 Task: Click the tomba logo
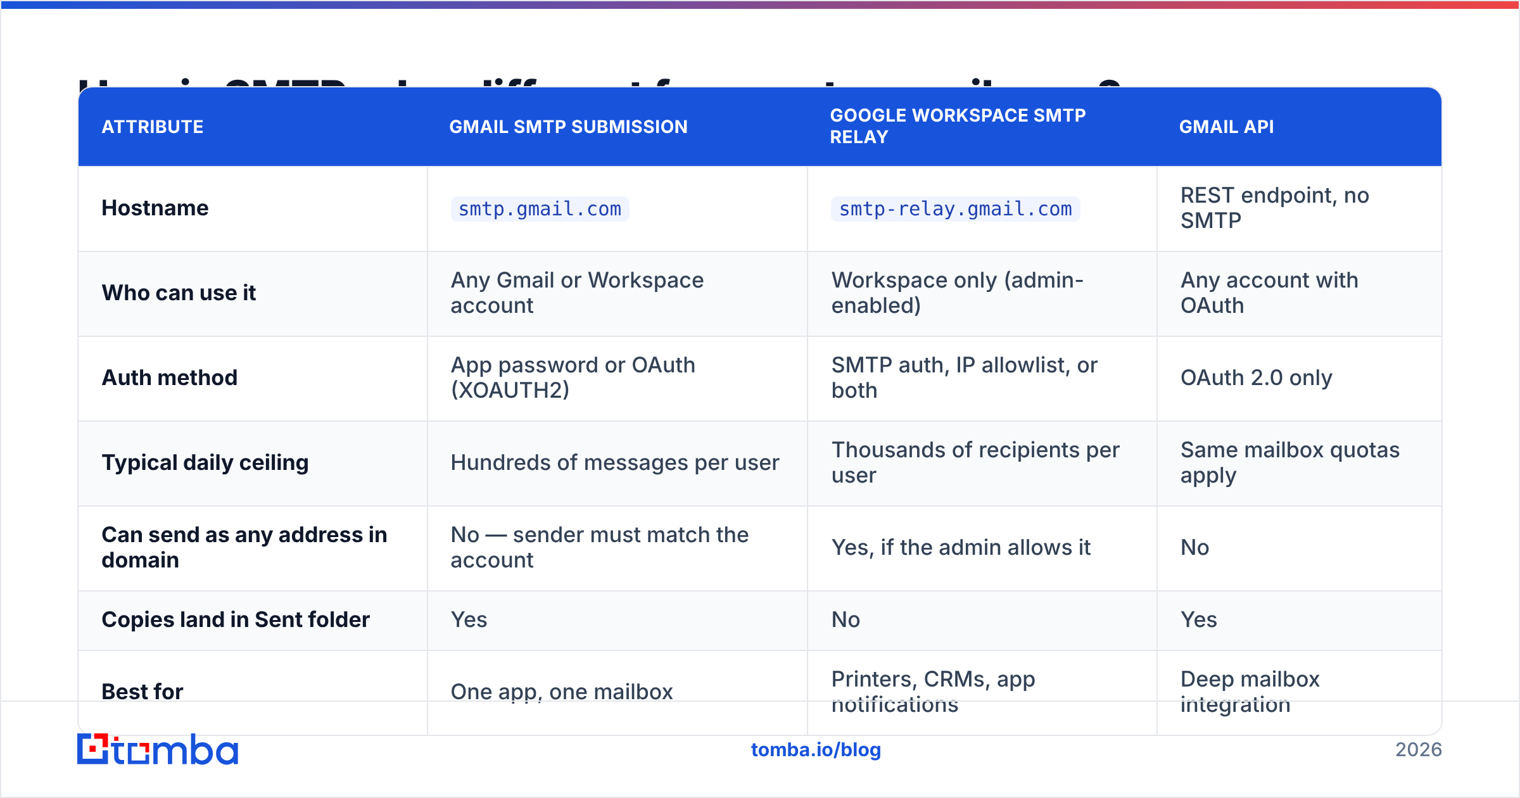click(158, 749)
